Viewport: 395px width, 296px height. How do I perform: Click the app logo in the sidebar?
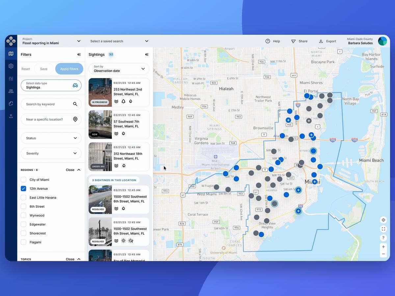[11, 41]
